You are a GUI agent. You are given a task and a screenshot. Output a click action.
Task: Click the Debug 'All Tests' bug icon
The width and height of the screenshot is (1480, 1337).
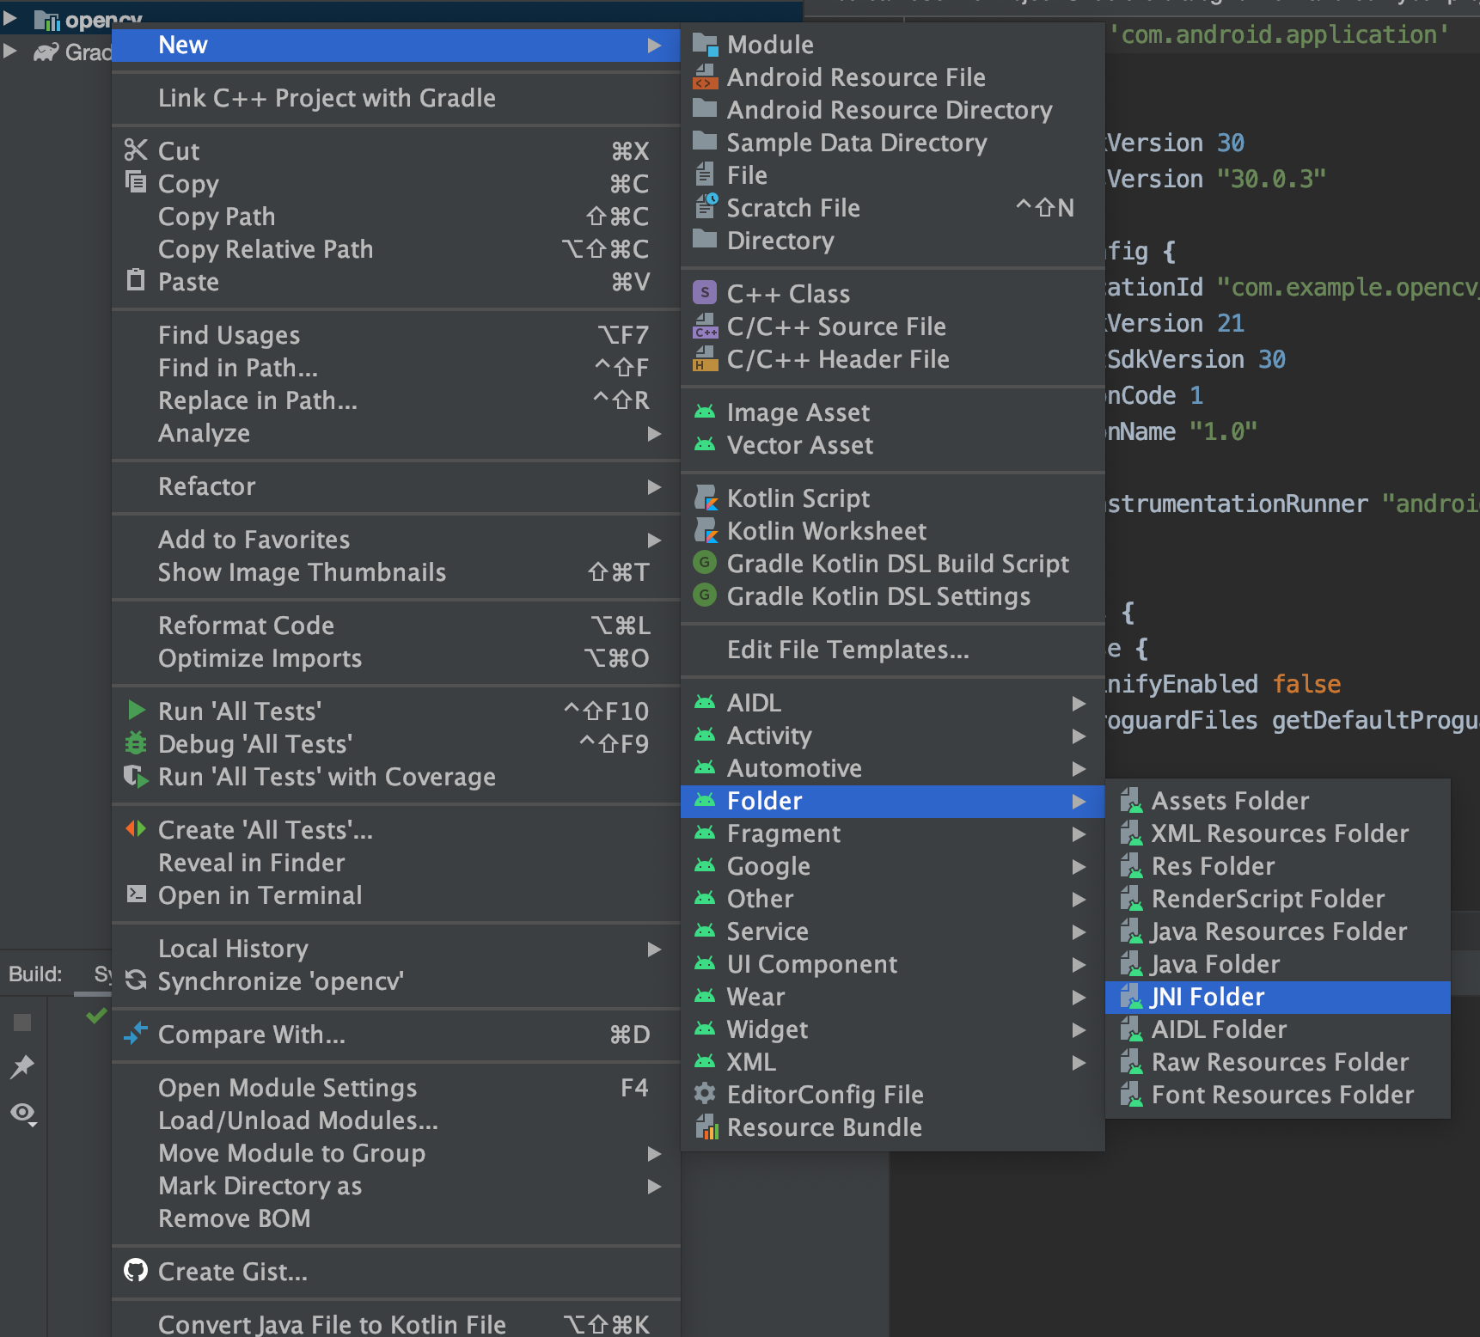coord(136,742)
